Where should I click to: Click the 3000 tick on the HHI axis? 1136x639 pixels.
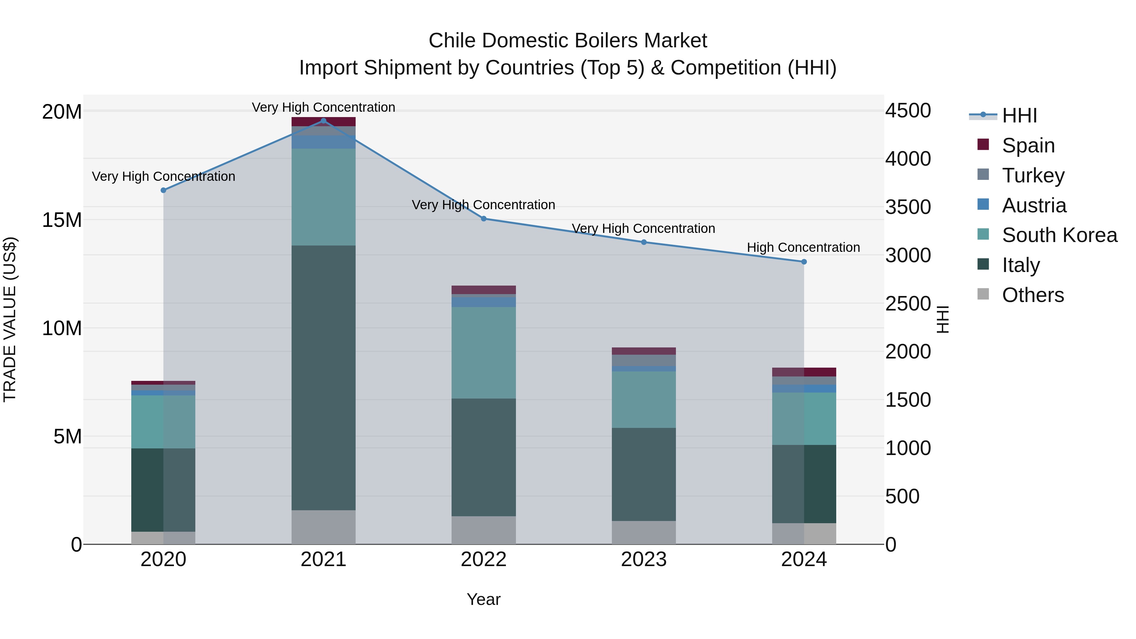click(908, 255)
